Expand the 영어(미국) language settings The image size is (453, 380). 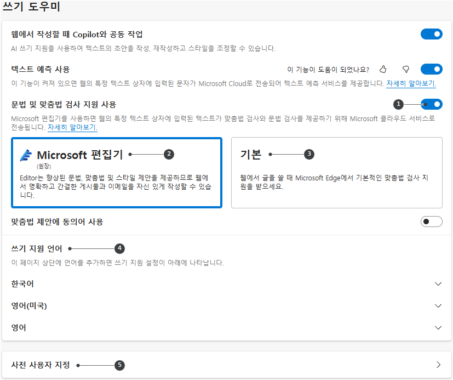438,306
